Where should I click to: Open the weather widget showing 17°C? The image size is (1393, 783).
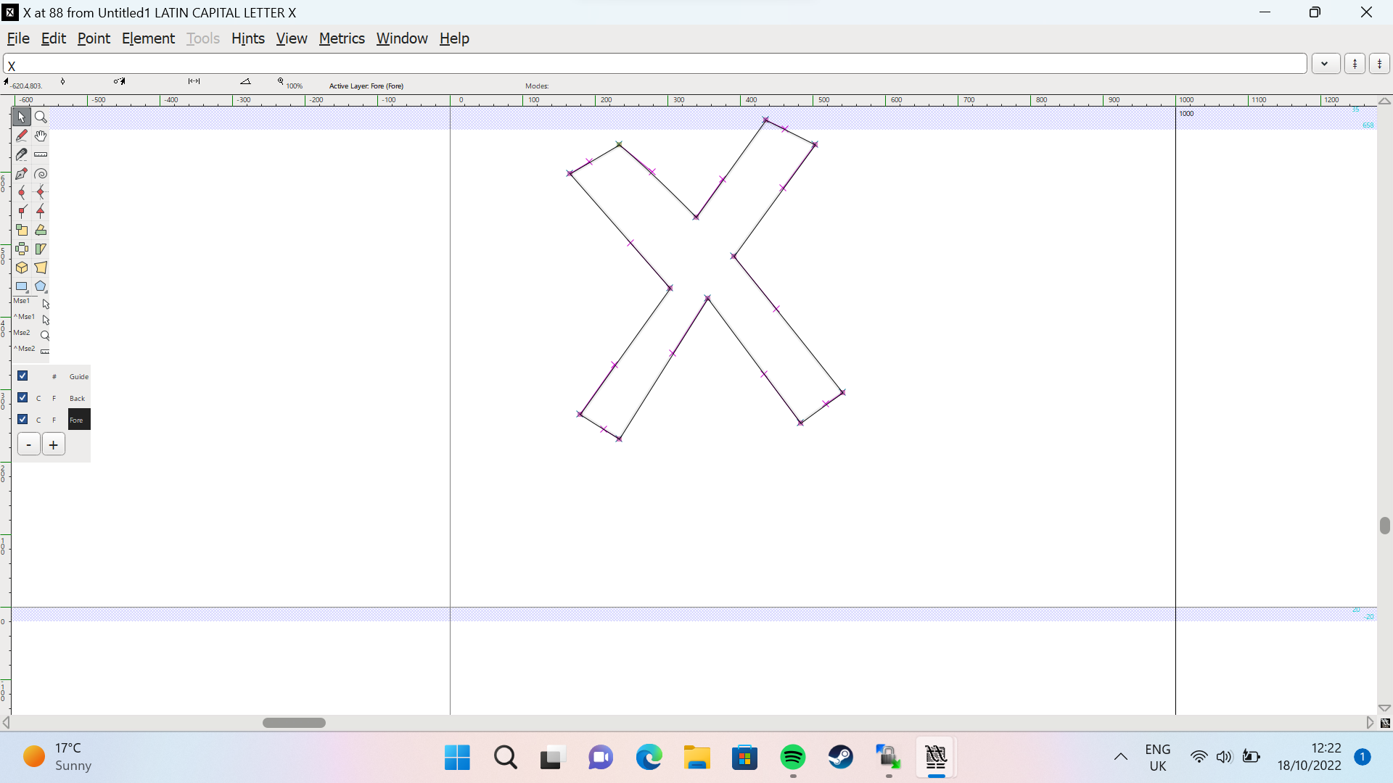click(x=58, y=757)
